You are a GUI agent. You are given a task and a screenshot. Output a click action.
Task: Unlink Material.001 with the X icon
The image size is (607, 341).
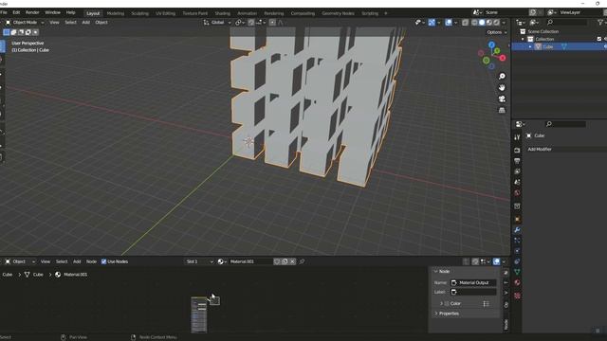(293, 261)
